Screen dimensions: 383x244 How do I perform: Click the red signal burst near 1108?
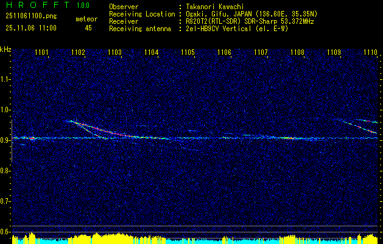(x=289, y=138)
